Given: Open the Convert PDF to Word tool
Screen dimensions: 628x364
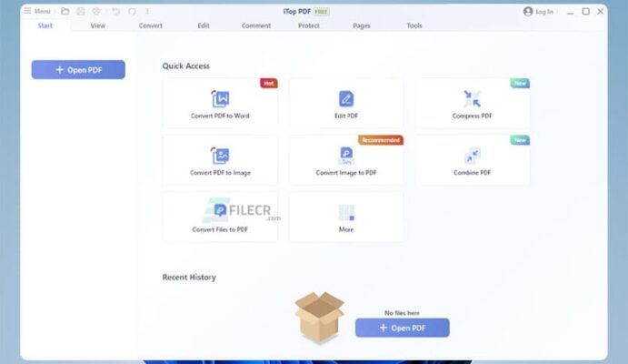Looking at the screenshot, I should click(x=220, y=103).
